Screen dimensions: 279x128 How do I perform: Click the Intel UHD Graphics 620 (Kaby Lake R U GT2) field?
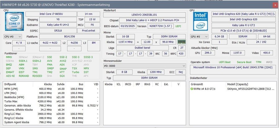pyautogui.click(x=243, y=14)
